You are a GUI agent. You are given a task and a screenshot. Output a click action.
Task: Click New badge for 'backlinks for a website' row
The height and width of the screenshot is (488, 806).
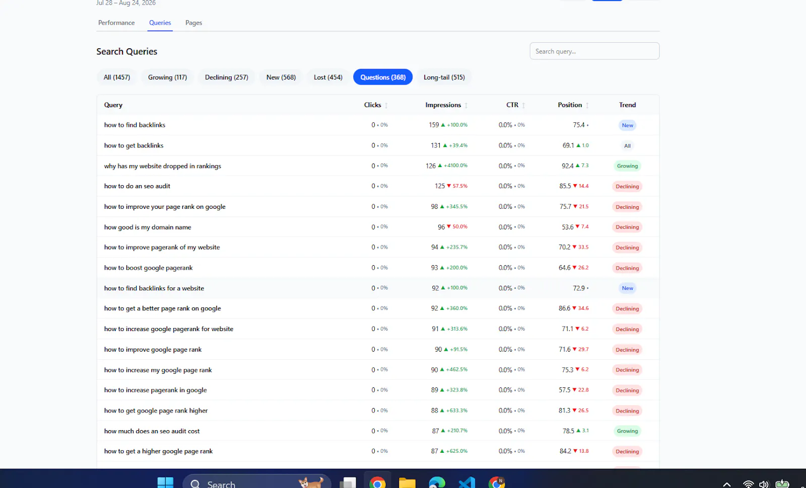tap(627, 288)
